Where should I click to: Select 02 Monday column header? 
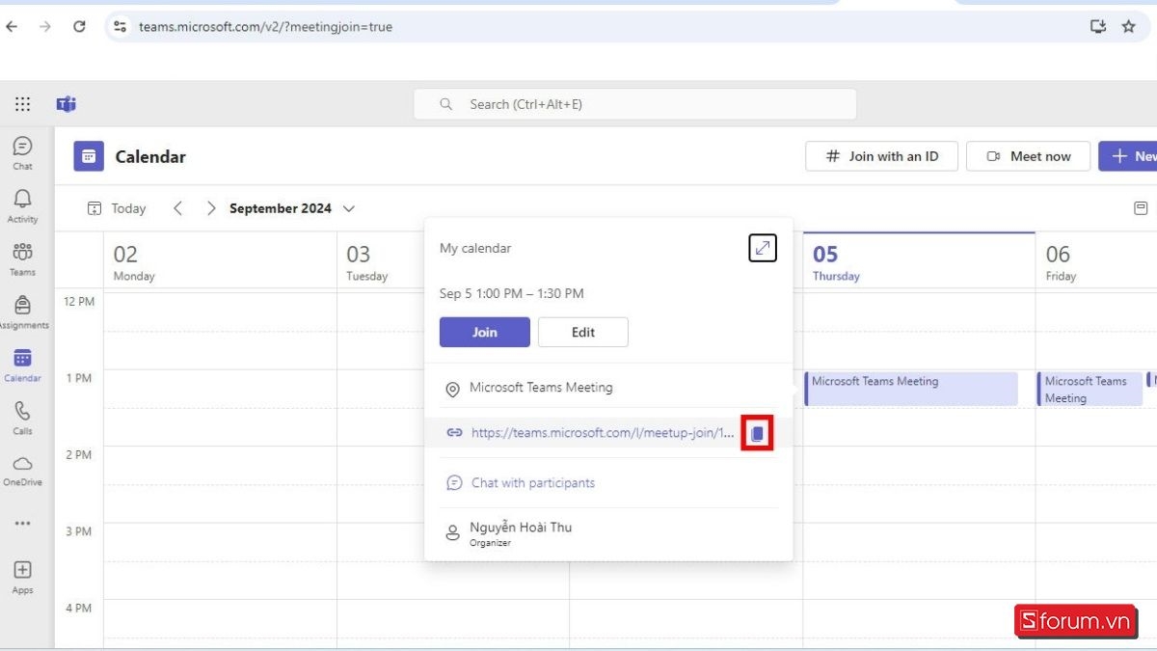(x=220, y=262)
